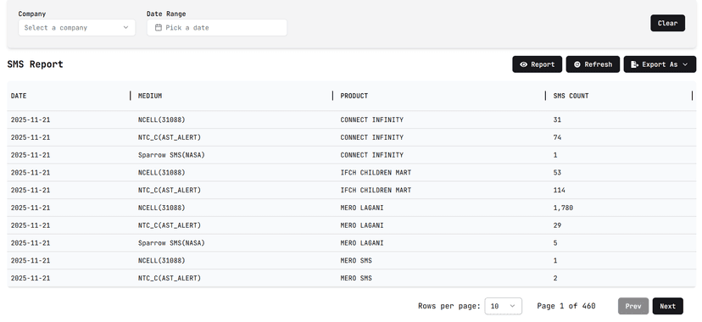Click the calendar icon in Date Range
702x322 pixels.
coord(158,28)
